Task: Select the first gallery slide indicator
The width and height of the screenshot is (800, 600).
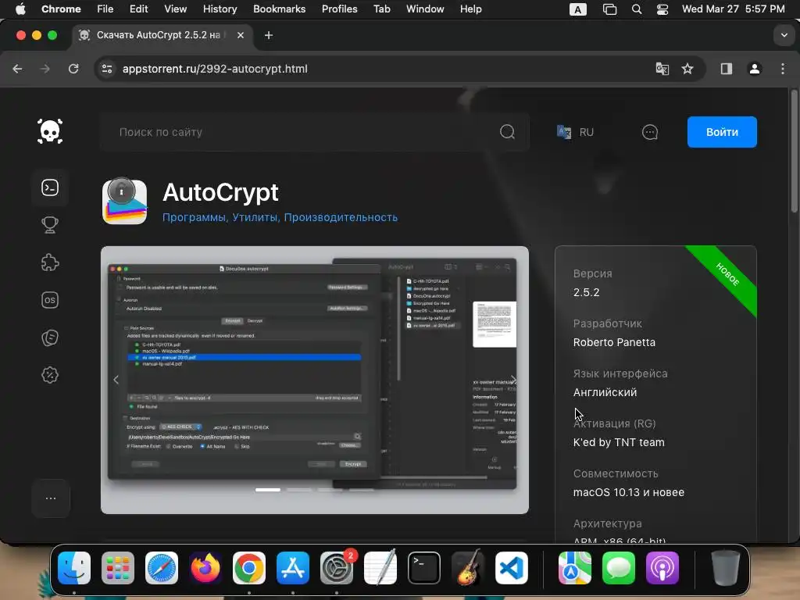Action: (268, 490)
